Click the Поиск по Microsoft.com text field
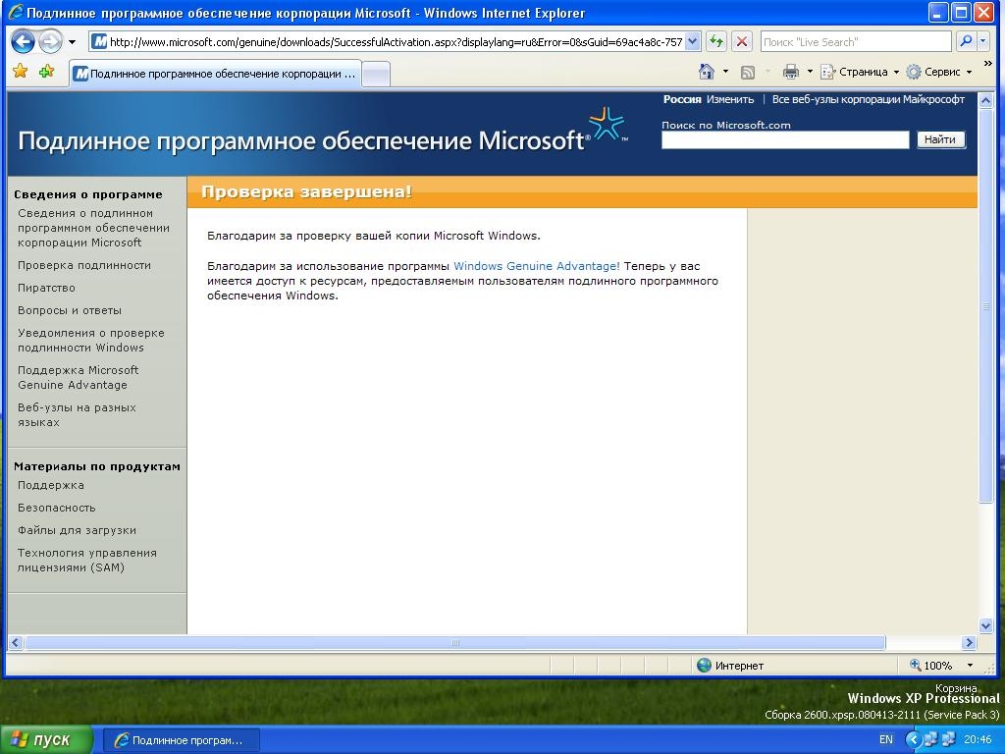This screenshot has width=1005, height=754. 784,140
